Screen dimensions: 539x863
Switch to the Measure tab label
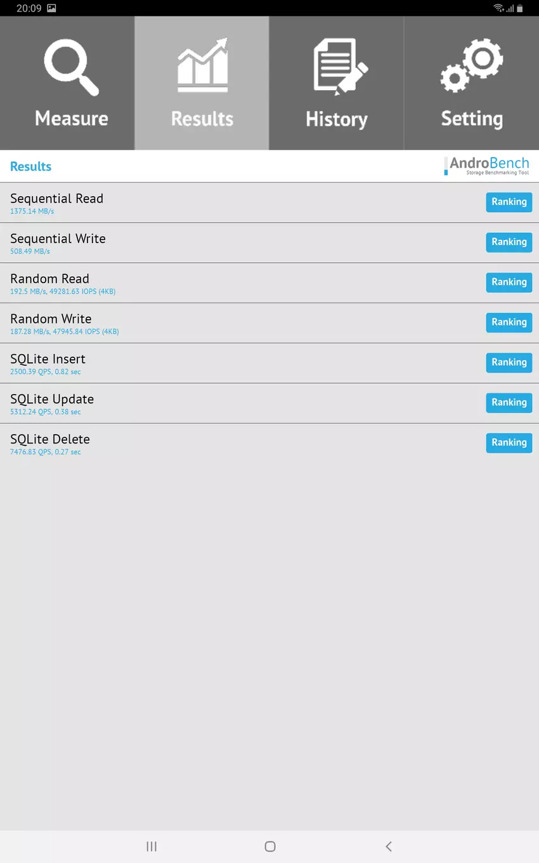click(x=71, y=119)
